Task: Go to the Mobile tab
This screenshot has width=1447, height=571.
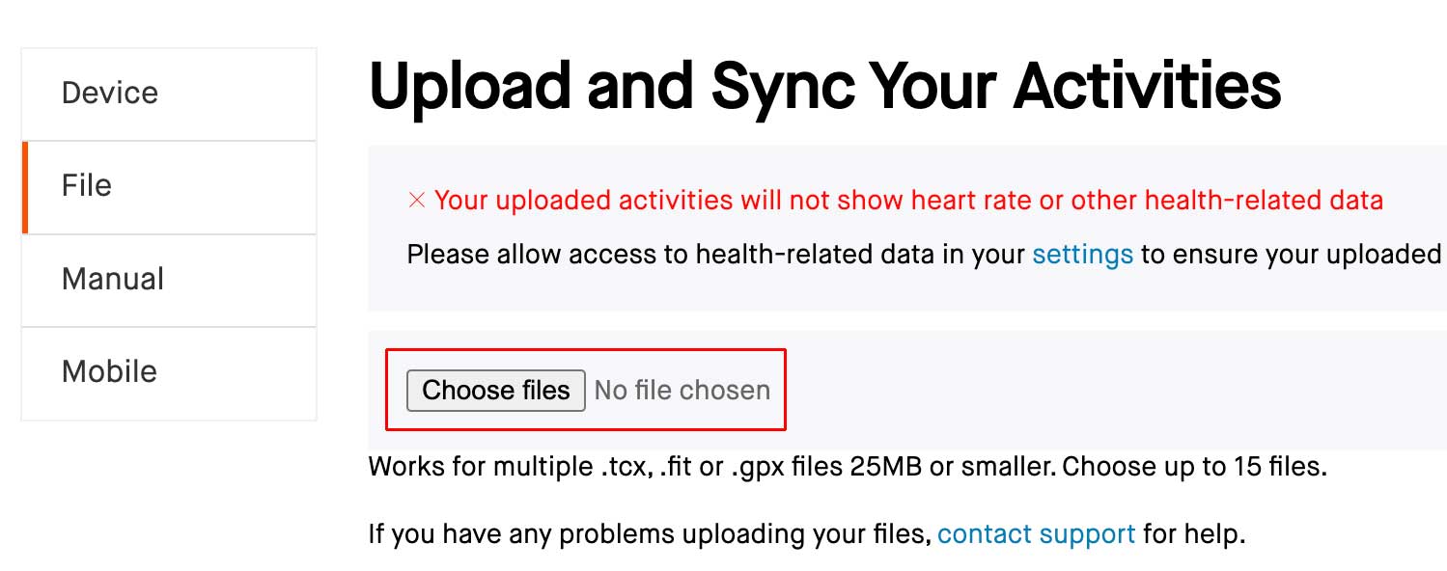Action: pos(169,372)
